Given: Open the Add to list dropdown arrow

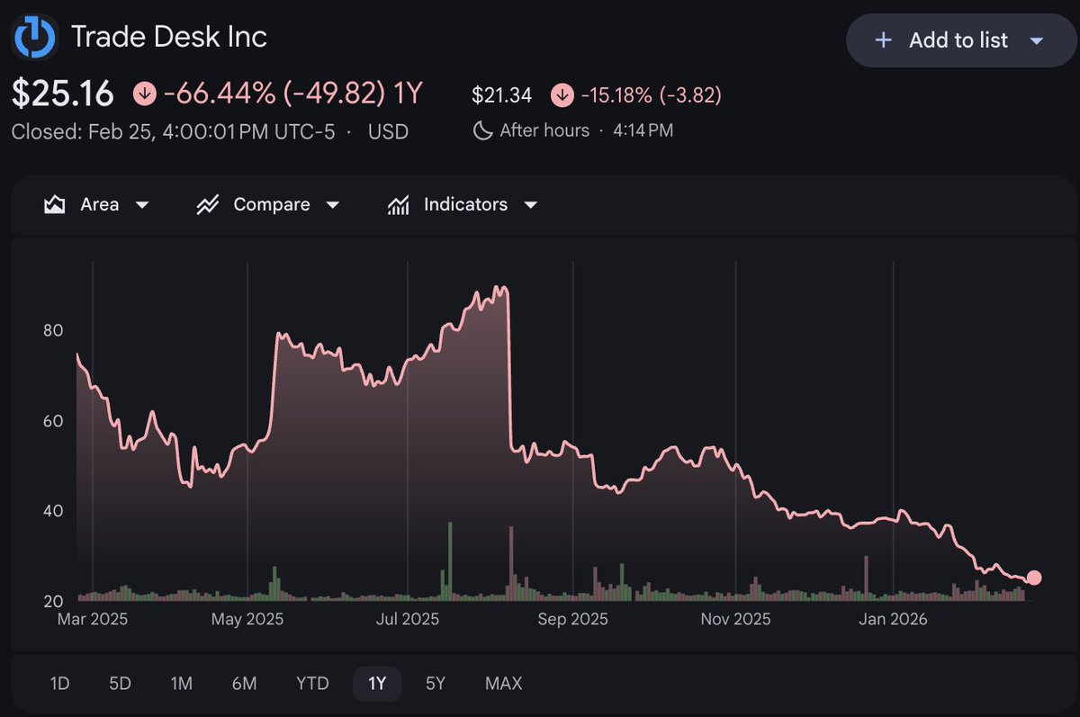Looking at the screenshot, I should (x=1036, y=40).
